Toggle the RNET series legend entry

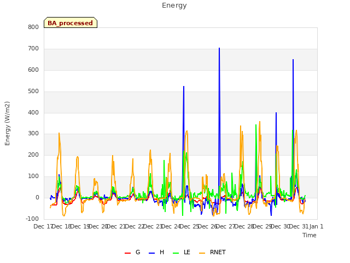point(212,253)
